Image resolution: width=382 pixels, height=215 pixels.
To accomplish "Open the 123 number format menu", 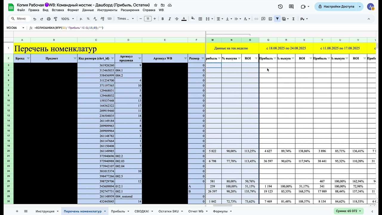I will [x=109, y=19].
